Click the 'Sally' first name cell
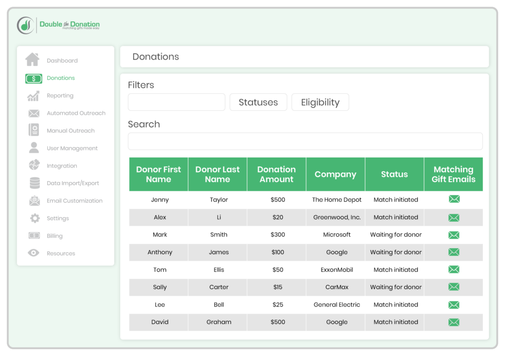The image size is (505, 356). pyautogui.click(x=160, y=287)
